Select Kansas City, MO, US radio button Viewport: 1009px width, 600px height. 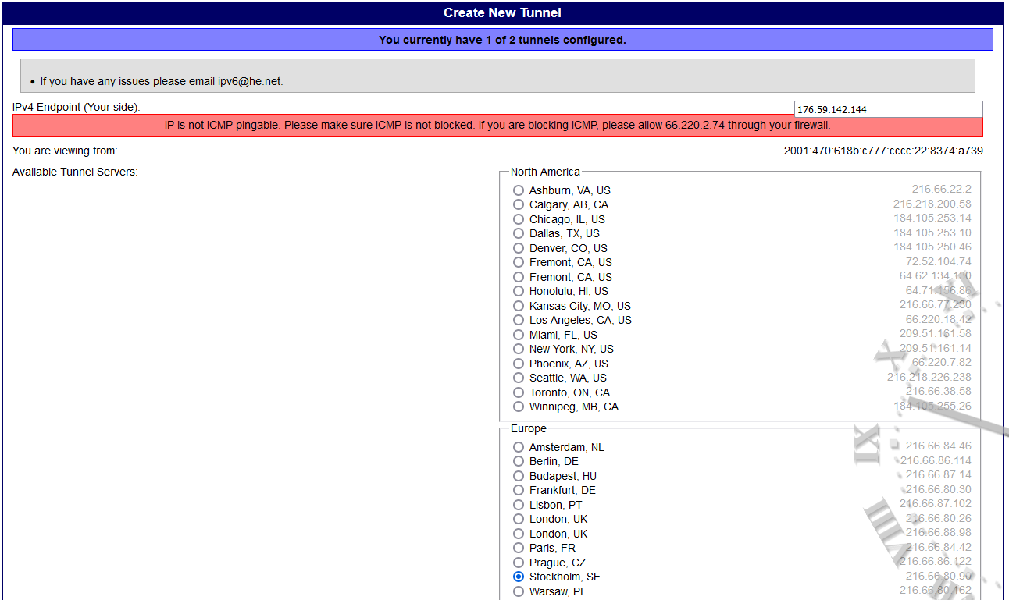pyautogui.click(x=519, y=306)
